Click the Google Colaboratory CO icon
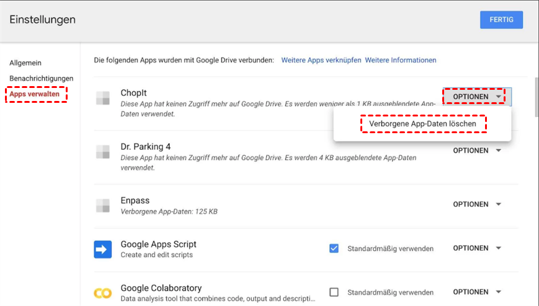The height and width of the screenshot is (306, 539). tap(102, 292)
